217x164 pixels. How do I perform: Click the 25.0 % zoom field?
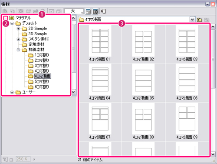23,159
